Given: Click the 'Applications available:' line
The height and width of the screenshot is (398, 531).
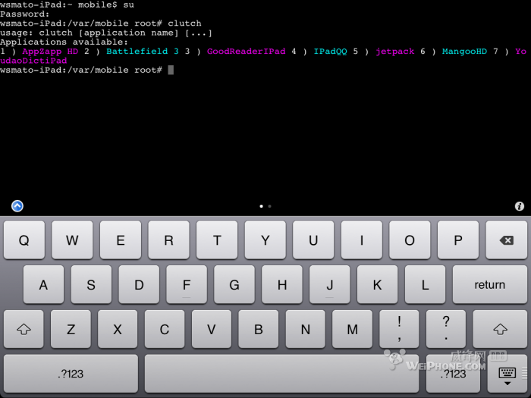Looking at the screenshot, I should (64, 42).
